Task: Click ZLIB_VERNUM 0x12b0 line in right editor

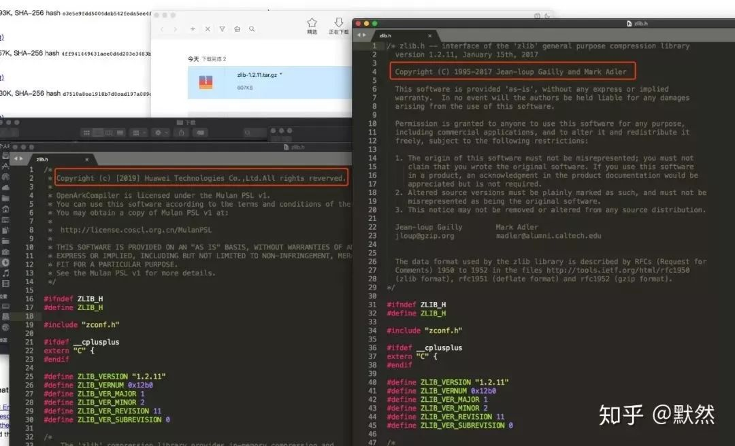Action: pos(441,391)
